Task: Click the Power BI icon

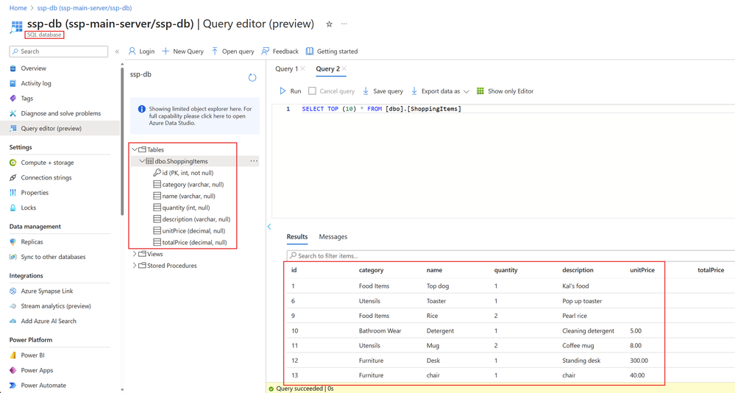Action: point(13,355)
